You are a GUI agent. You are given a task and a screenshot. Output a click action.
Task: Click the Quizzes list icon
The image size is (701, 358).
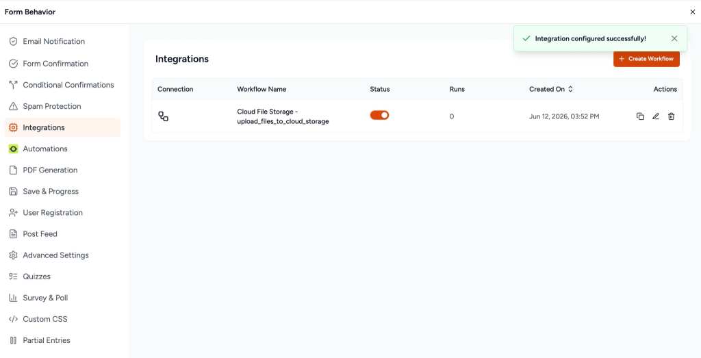[x=14, y=277]
